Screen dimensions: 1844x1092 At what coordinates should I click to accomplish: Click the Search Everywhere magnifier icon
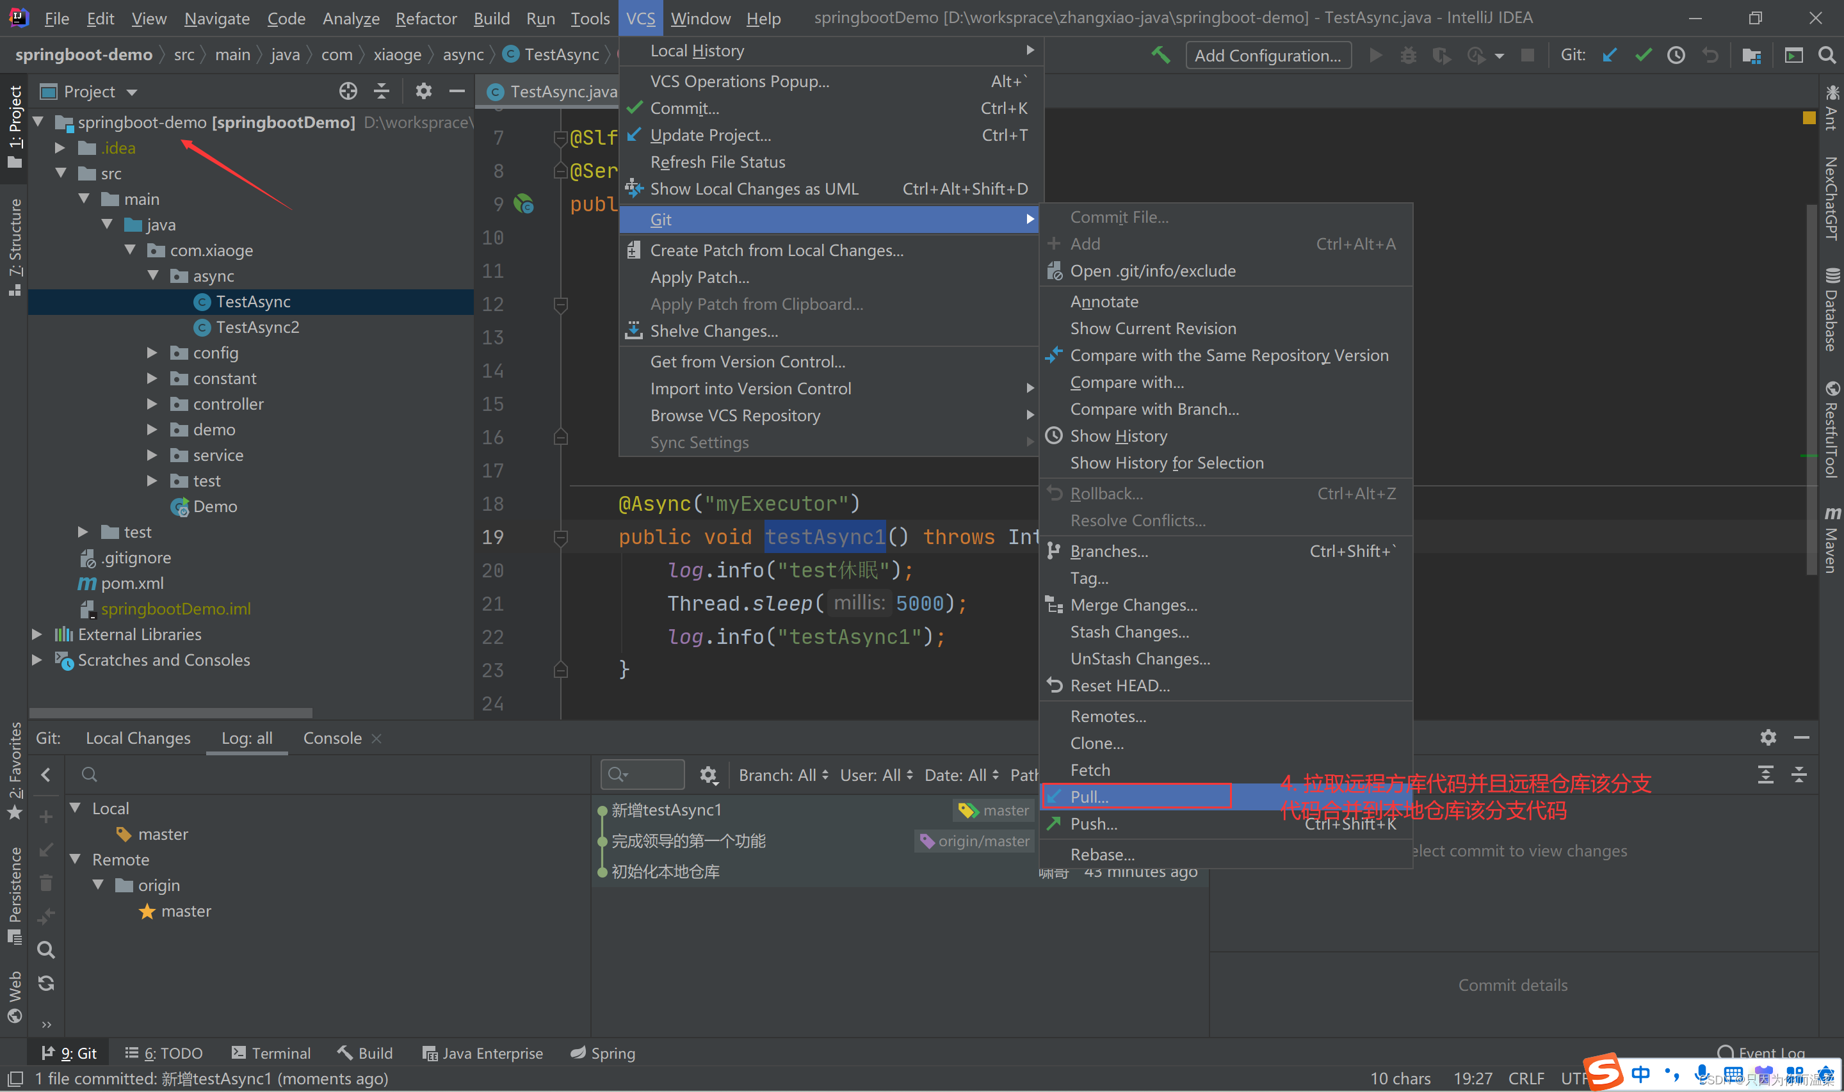click(x=1826, y=55)
